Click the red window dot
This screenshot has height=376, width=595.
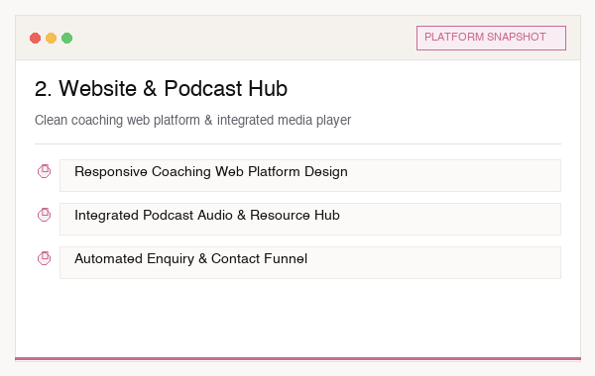36,39
